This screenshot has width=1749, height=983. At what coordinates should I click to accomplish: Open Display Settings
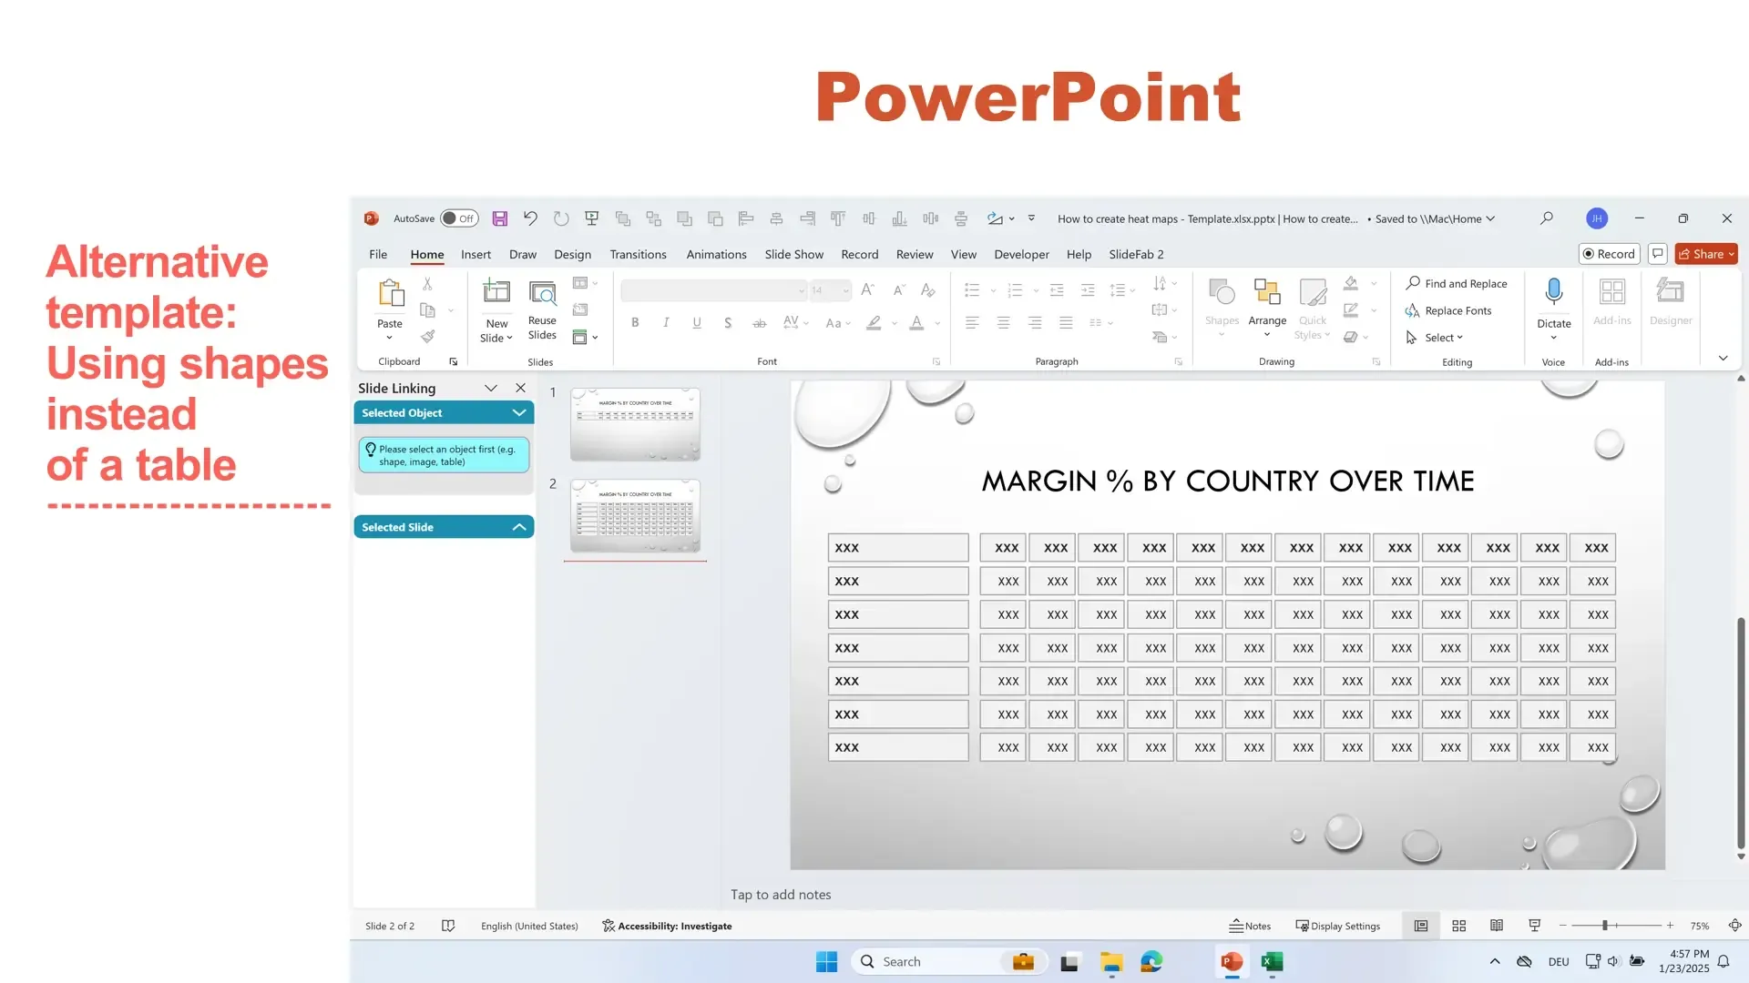1337,926
